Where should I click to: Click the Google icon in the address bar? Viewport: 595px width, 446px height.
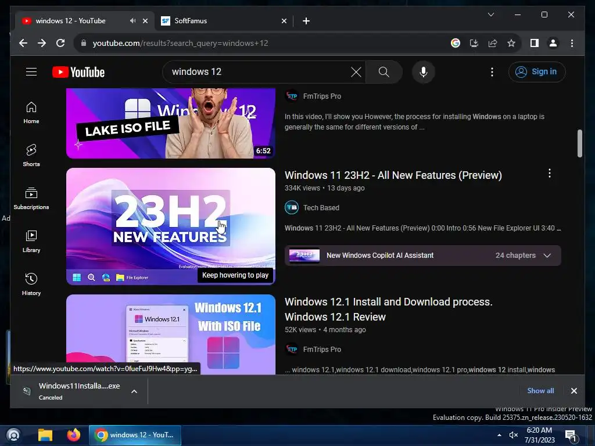click(x=456, y=43)
